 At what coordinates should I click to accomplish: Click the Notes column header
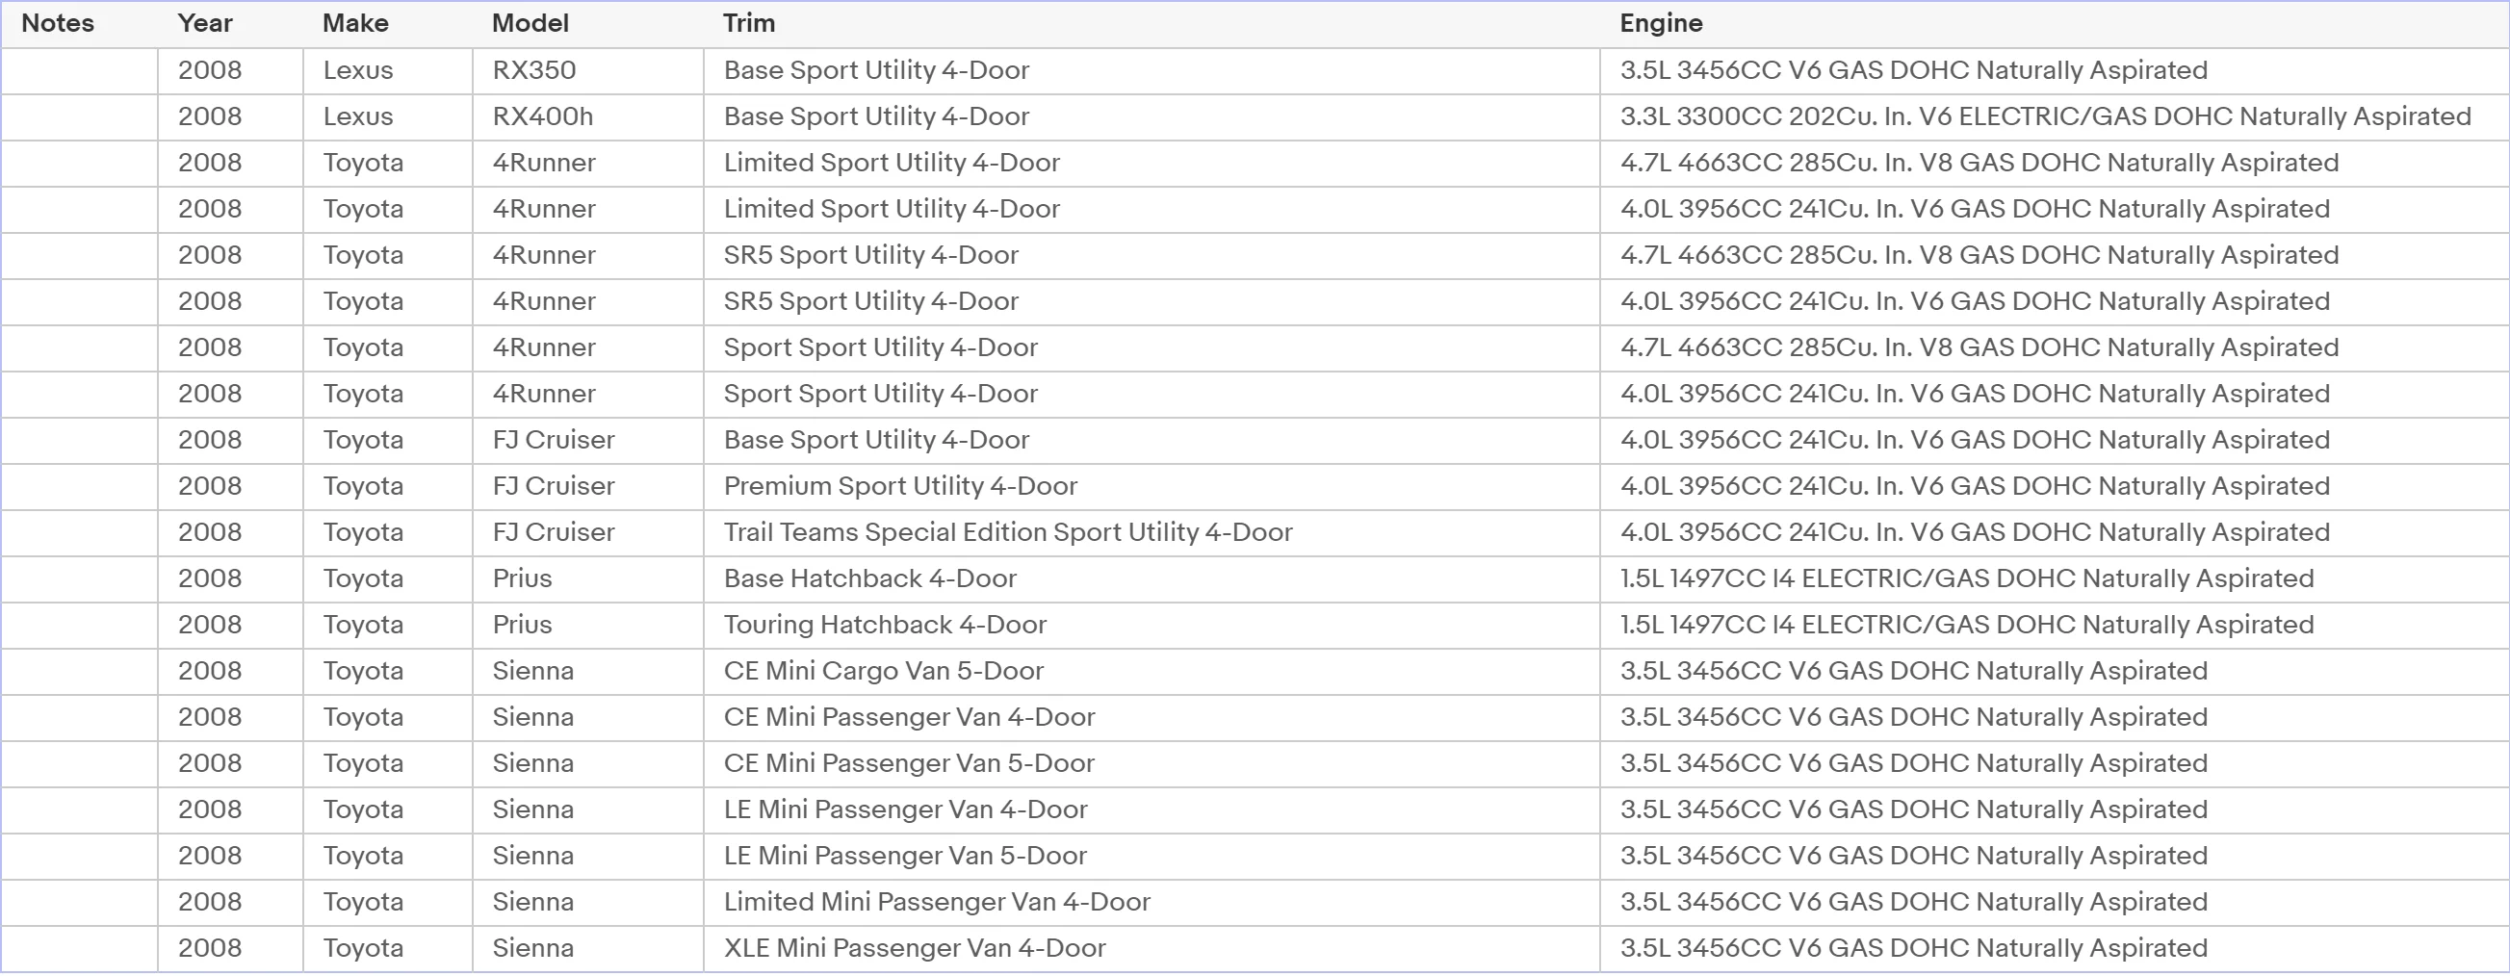[79, 23]
